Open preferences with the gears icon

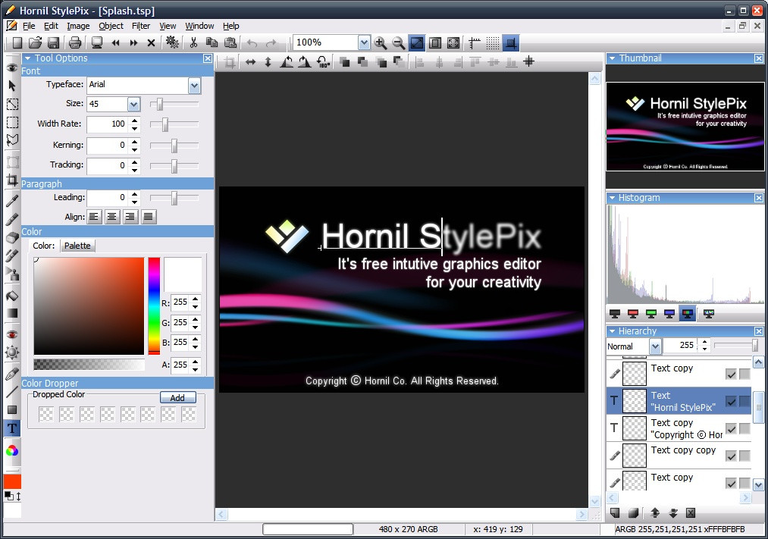[172, 43]
